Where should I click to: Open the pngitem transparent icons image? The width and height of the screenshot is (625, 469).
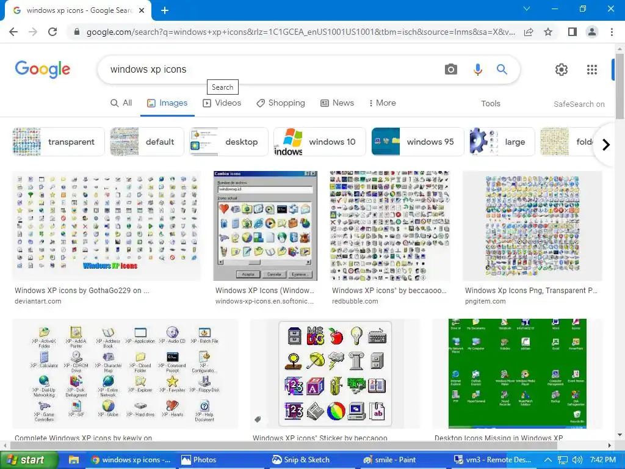tap(532, 226)
